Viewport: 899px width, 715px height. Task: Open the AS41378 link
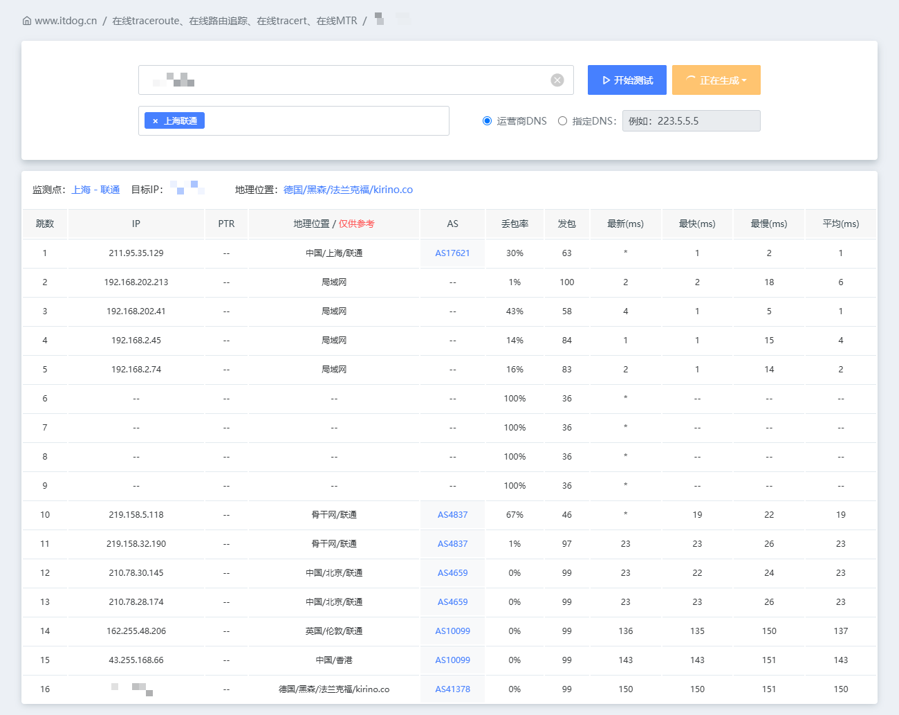pyautogui.click(x=452, y=689)
